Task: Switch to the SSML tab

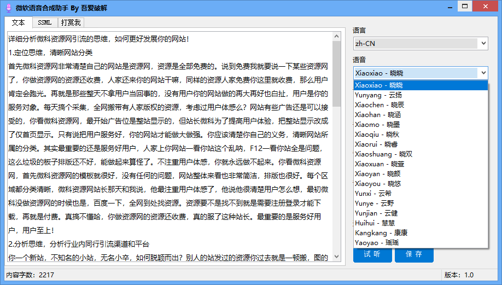Action: tap(44, 22)
